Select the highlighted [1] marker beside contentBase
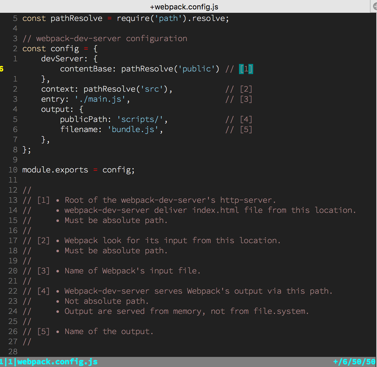 pos(246,69)
